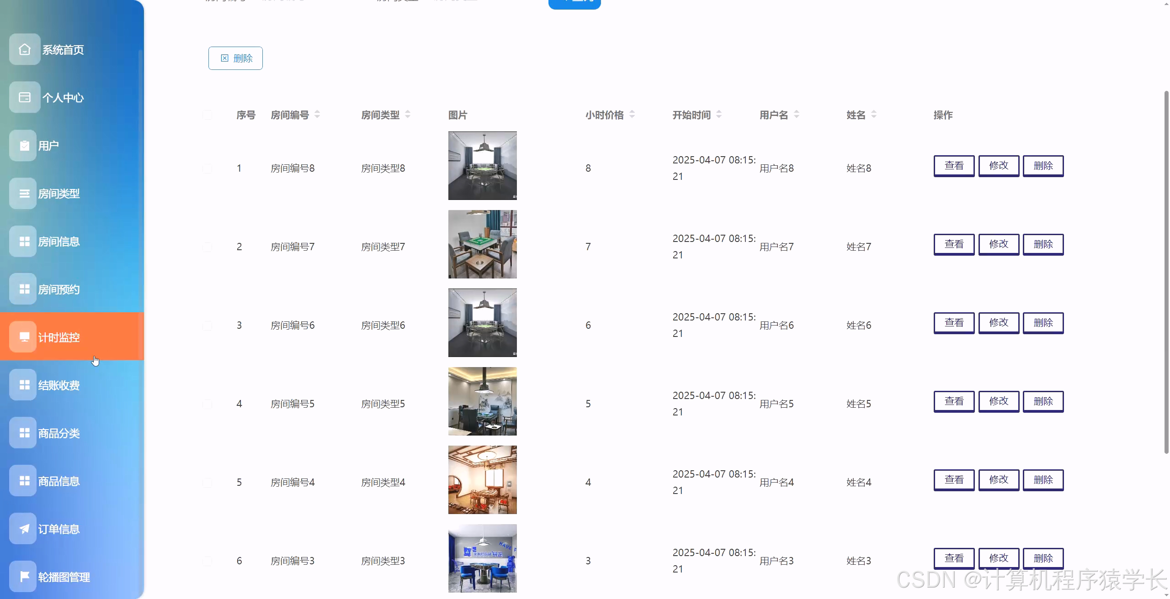
Task: Toggle the select-all checkbox in table header
Action: click(x=208, y=115)
